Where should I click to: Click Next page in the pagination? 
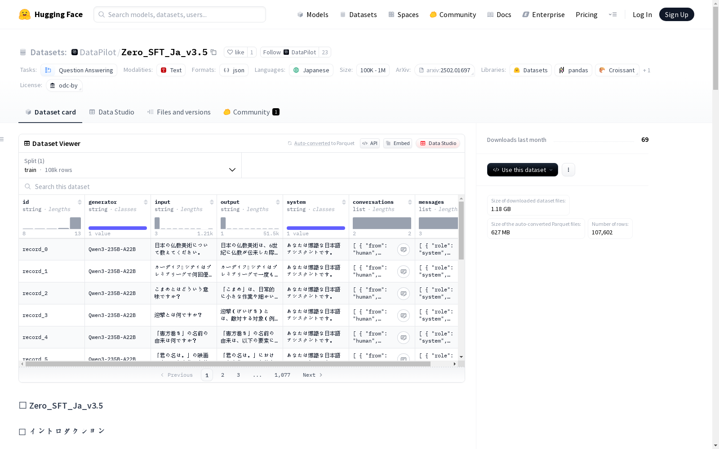coord(312,375)
